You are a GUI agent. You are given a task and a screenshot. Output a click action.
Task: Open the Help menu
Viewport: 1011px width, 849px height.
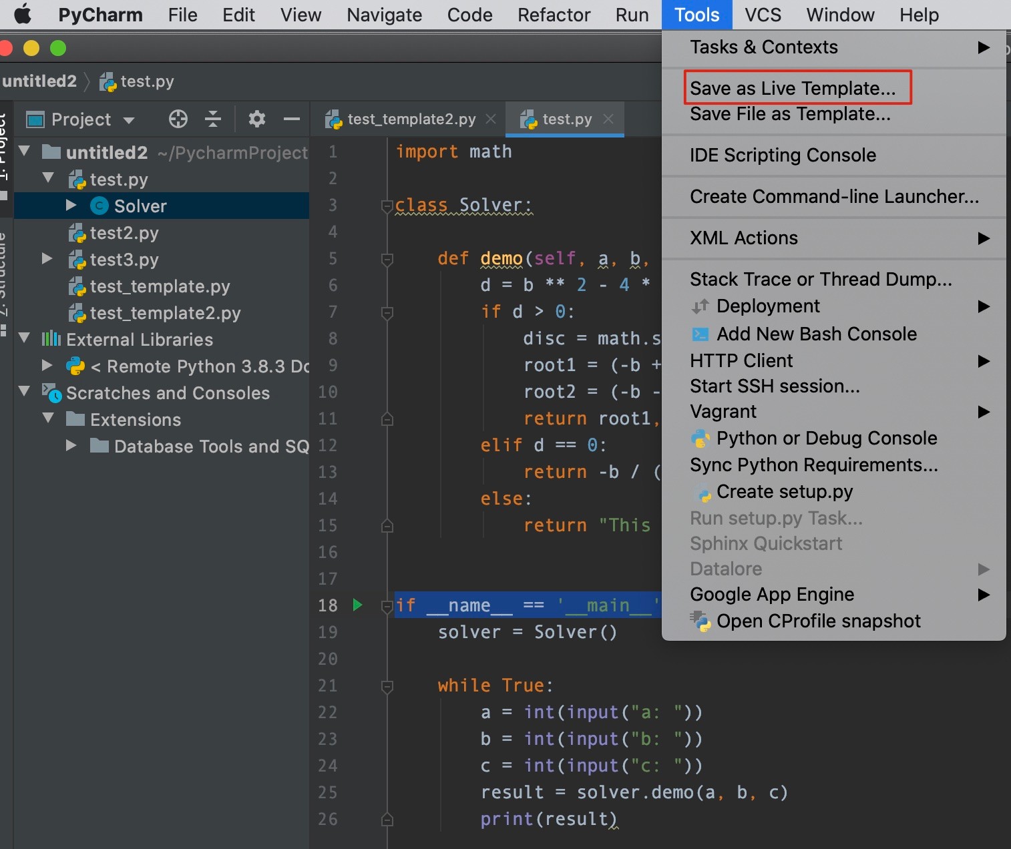(919, 15)
